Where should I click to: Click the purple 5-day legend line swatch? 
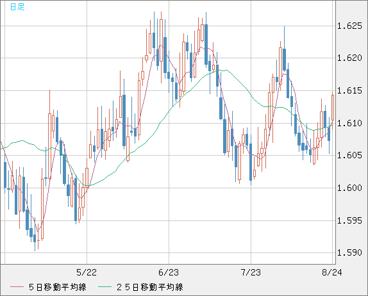coord(17,287)
